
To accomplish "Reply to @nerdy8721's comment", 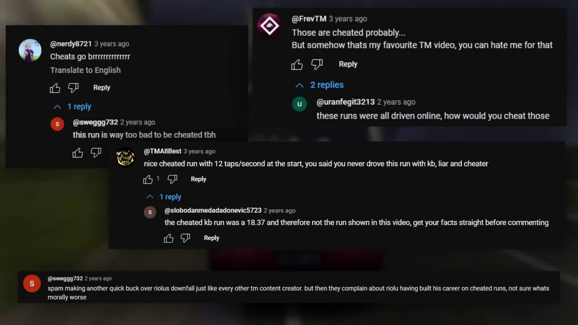I will [102, 87].
